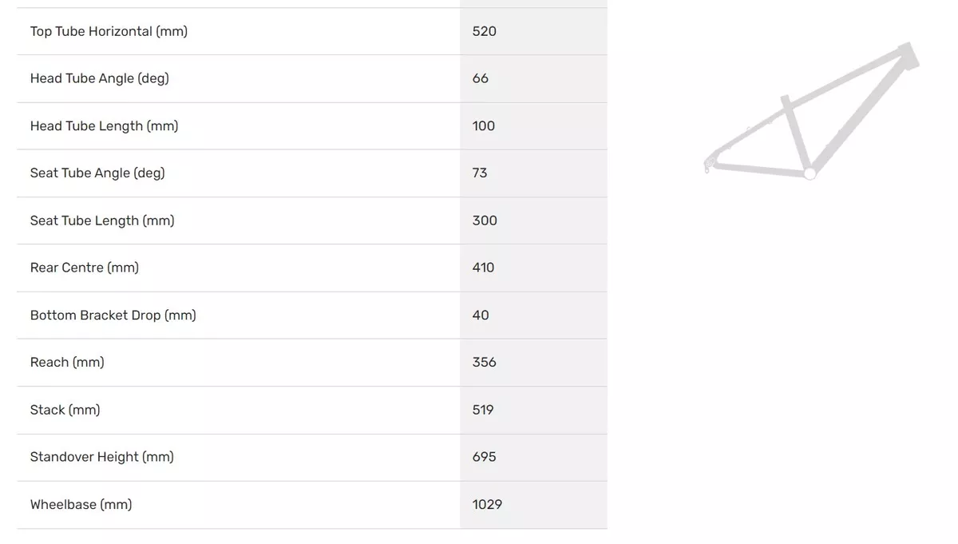Screen dimensions: 958x544
Task: Select the Top Tube Horizontal row label
Action: (x=109, y=31)
